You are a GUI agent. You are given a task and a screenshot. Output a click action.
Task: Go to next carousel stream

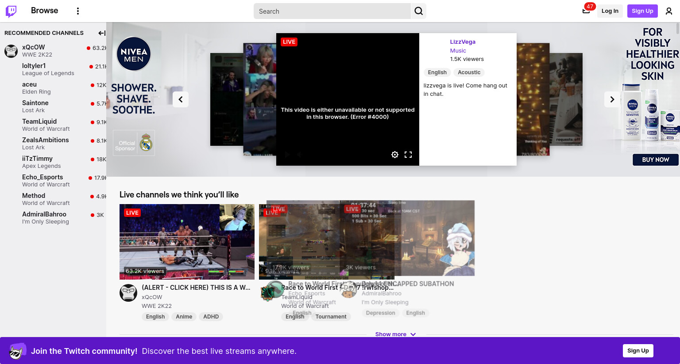pyautogui.click(x=612, y=99)
